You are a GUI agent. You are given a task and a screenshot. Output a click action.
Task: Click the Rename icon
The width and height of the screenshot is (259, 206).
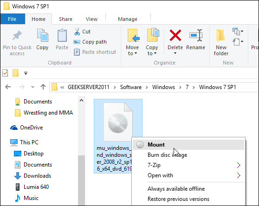196,35
